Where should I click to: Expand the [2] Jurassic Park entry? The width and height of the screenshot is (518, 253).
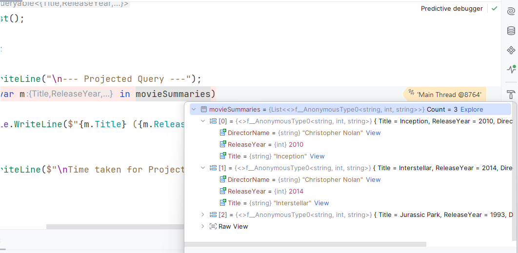(203, 214)
